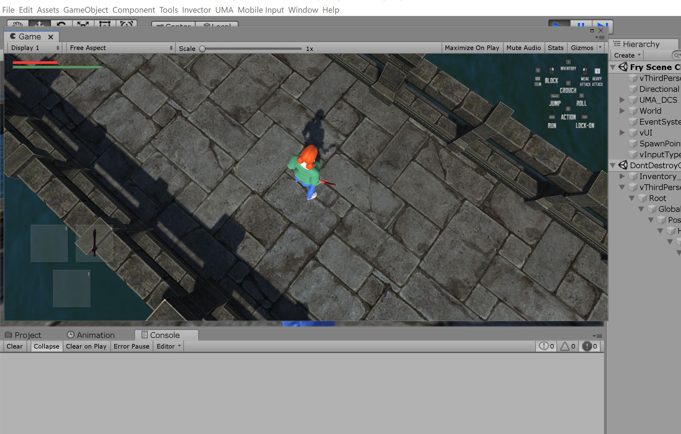Viewport: 681px width, 434px height.
Task: Open the Mobile Input menu
Action: [x=261, y=10]
